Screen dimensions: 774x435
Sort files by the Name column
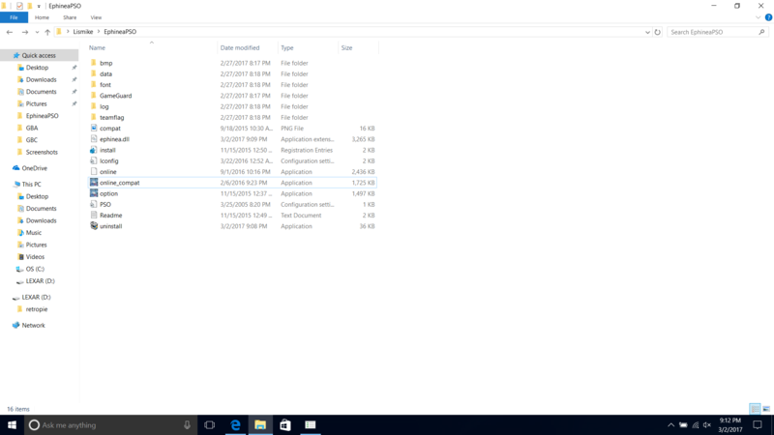[x=97, y=47]
